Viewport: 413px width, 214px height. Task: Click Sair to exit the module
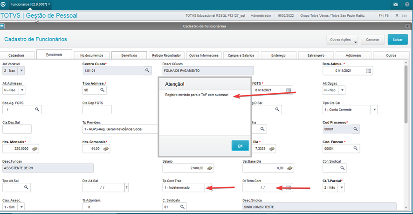point(401,15)
